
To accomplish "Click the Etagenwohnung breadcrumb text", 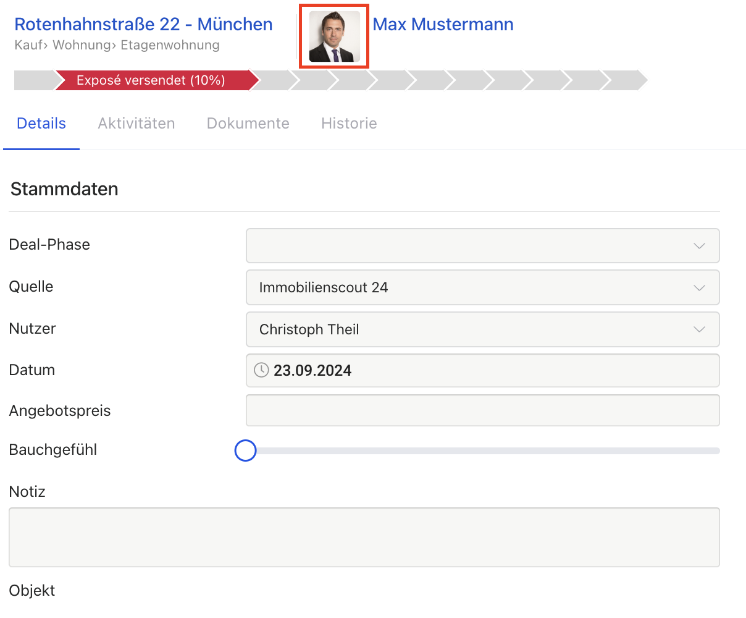I will point(170,45).
